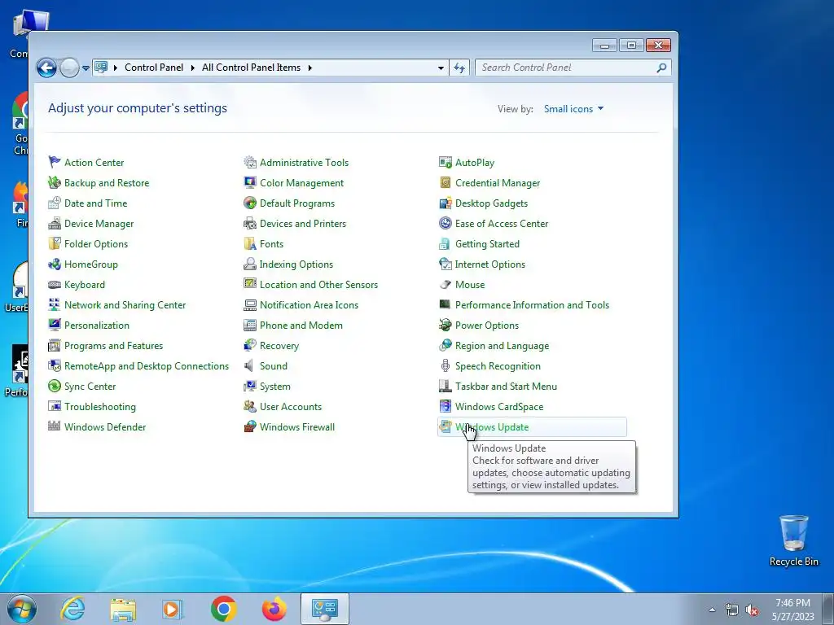
Task: Open the Windows CardSpace link
Action: (499, 407)
